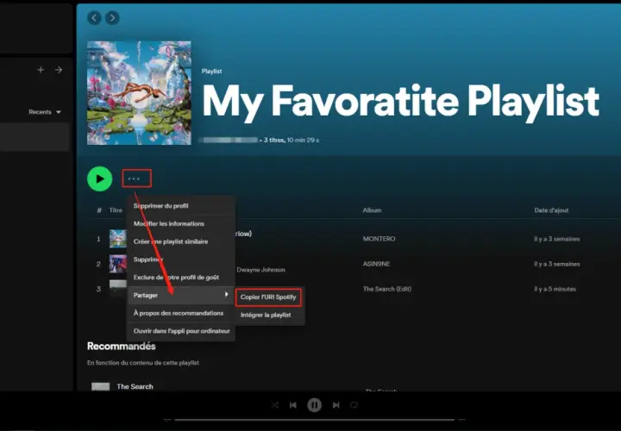621x431 pixels.
Task: Click the "il y a 5 minutes" date cell
Action: (555, 289)
